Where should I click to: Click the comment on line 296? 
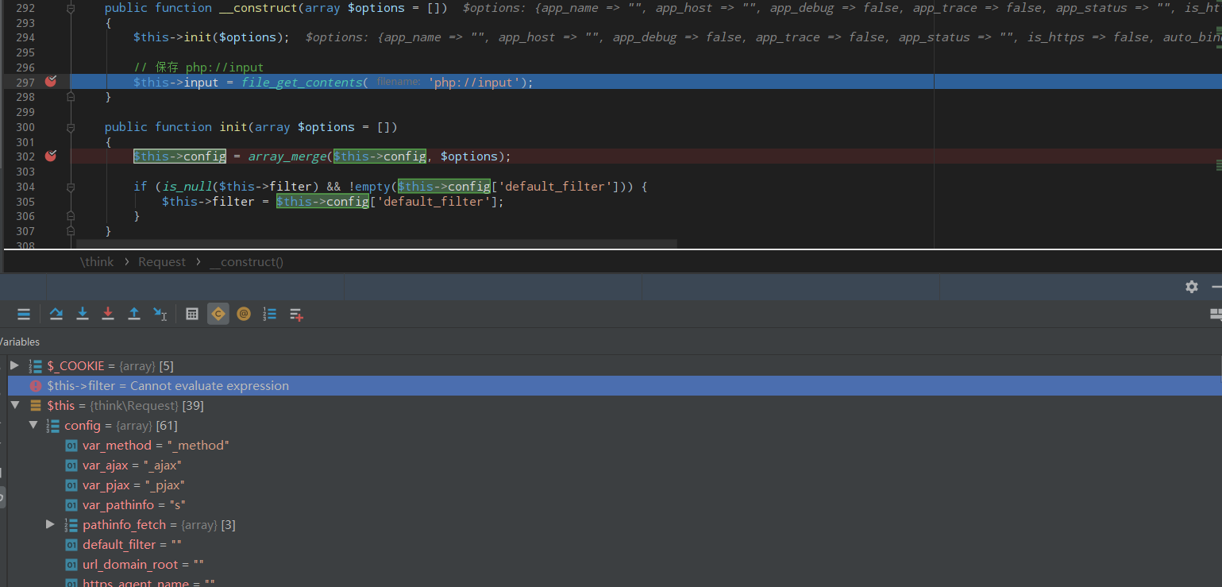[199, 68]
